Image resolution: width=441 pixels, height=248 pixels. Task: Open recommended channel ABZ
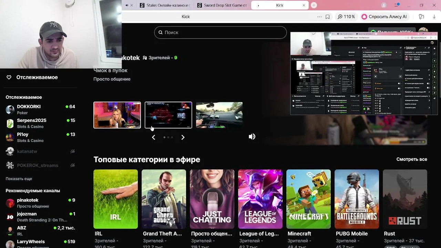coord(41,230)
